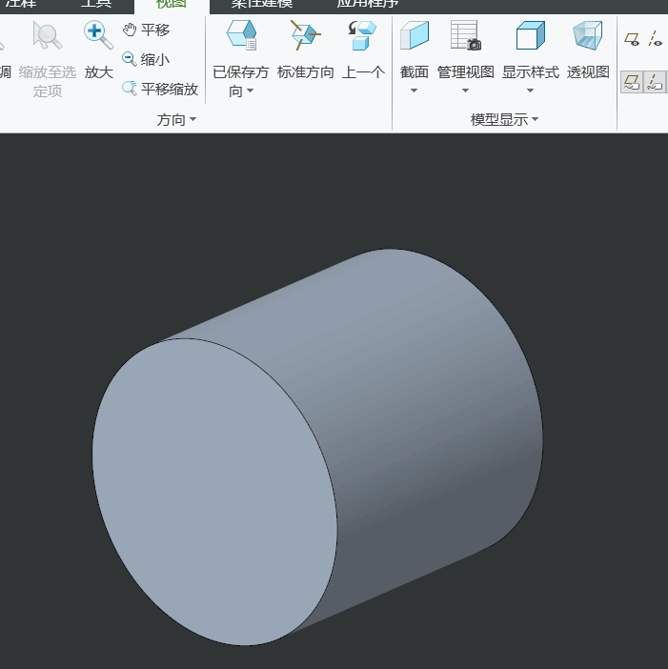Image resolution: width=668 pixels, height=669 pixels.
Task: Activate the 平移 pan hand tool
Action: pos(146,30)
